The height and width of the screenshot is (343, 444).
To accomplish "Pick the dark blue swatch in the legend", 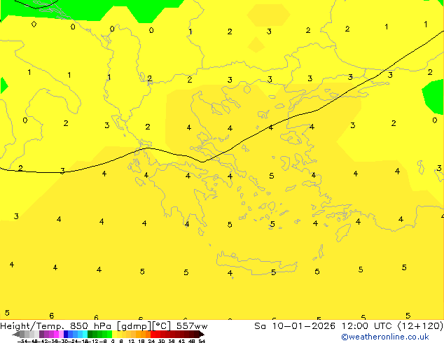I will tap(66, 334).
